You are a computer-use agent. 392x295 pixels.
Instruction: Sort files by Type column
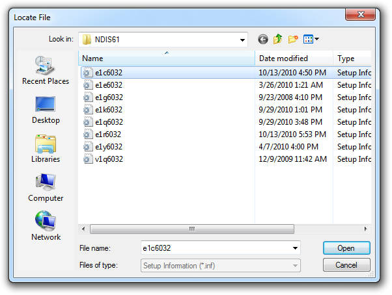click(x=352, y=58)
